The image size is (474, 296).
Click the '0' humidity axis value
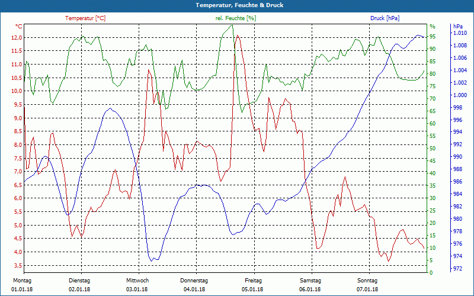[431, 273]
